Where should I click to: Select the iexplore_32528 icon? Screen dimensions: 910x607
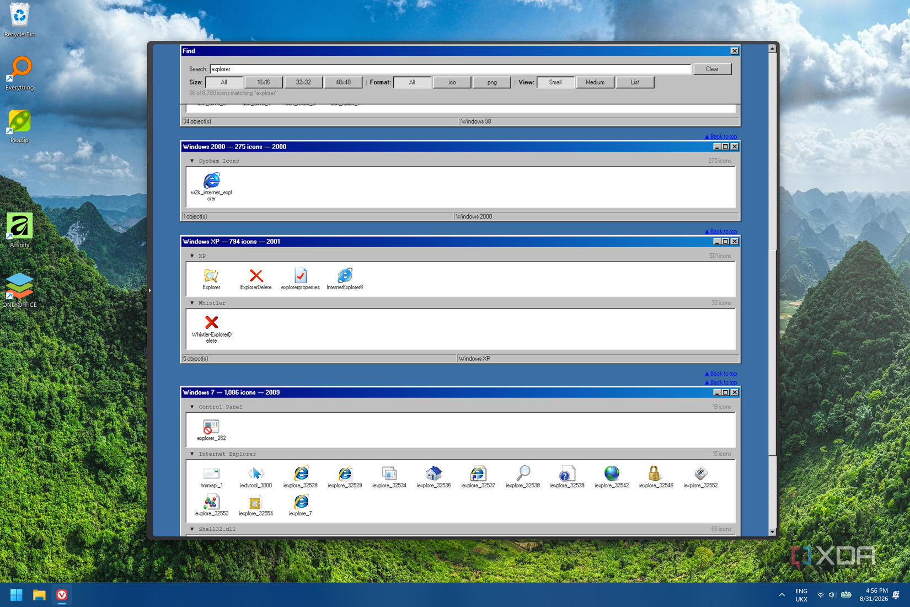(300, 477)
